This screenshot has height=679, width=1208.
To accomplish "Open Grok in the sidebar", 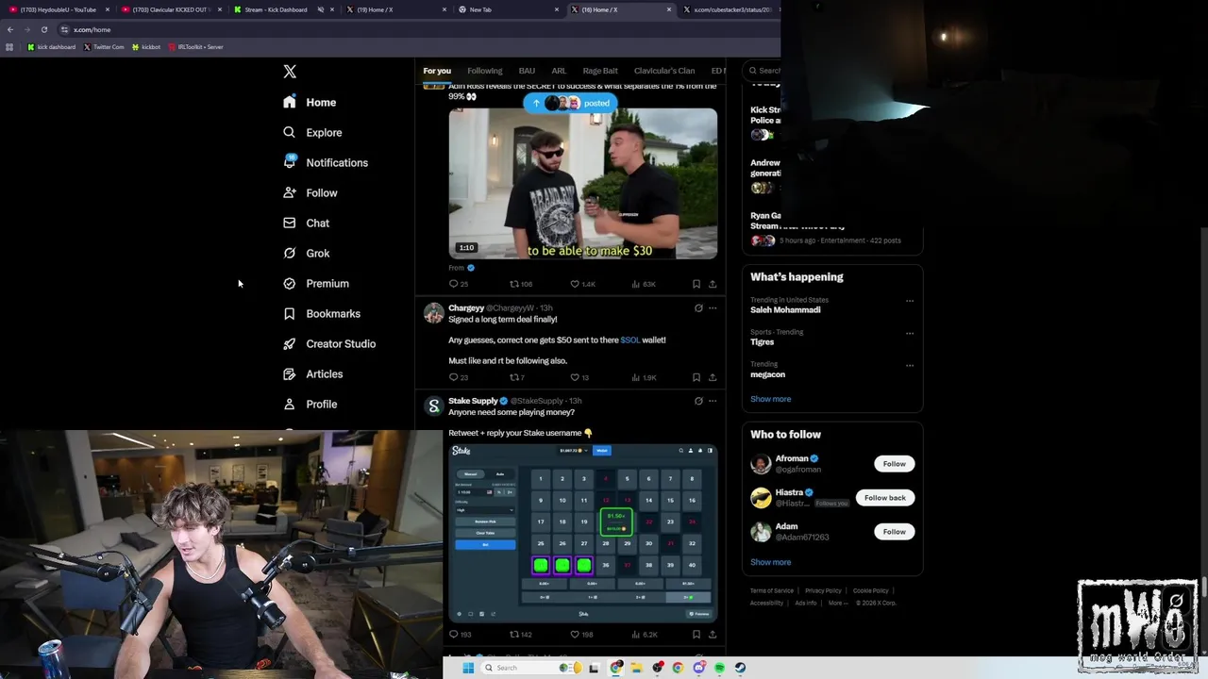I will click(306, 253).
